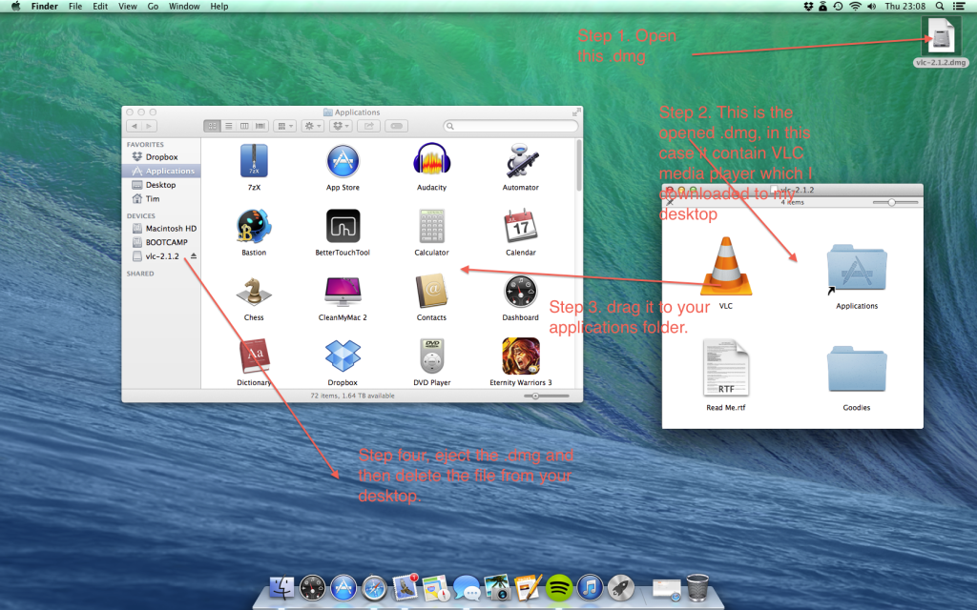977x610 pixels.
Task: Switch Finder to column view
Action: (244, 126)
